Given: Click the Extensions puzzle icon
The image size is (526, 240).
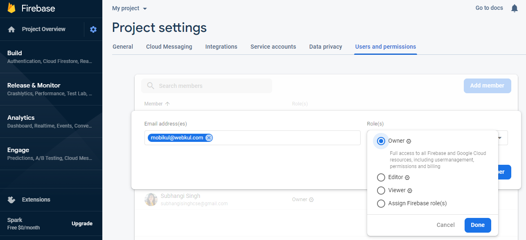Looking at the screenshot, I should [x=11, y=200].
